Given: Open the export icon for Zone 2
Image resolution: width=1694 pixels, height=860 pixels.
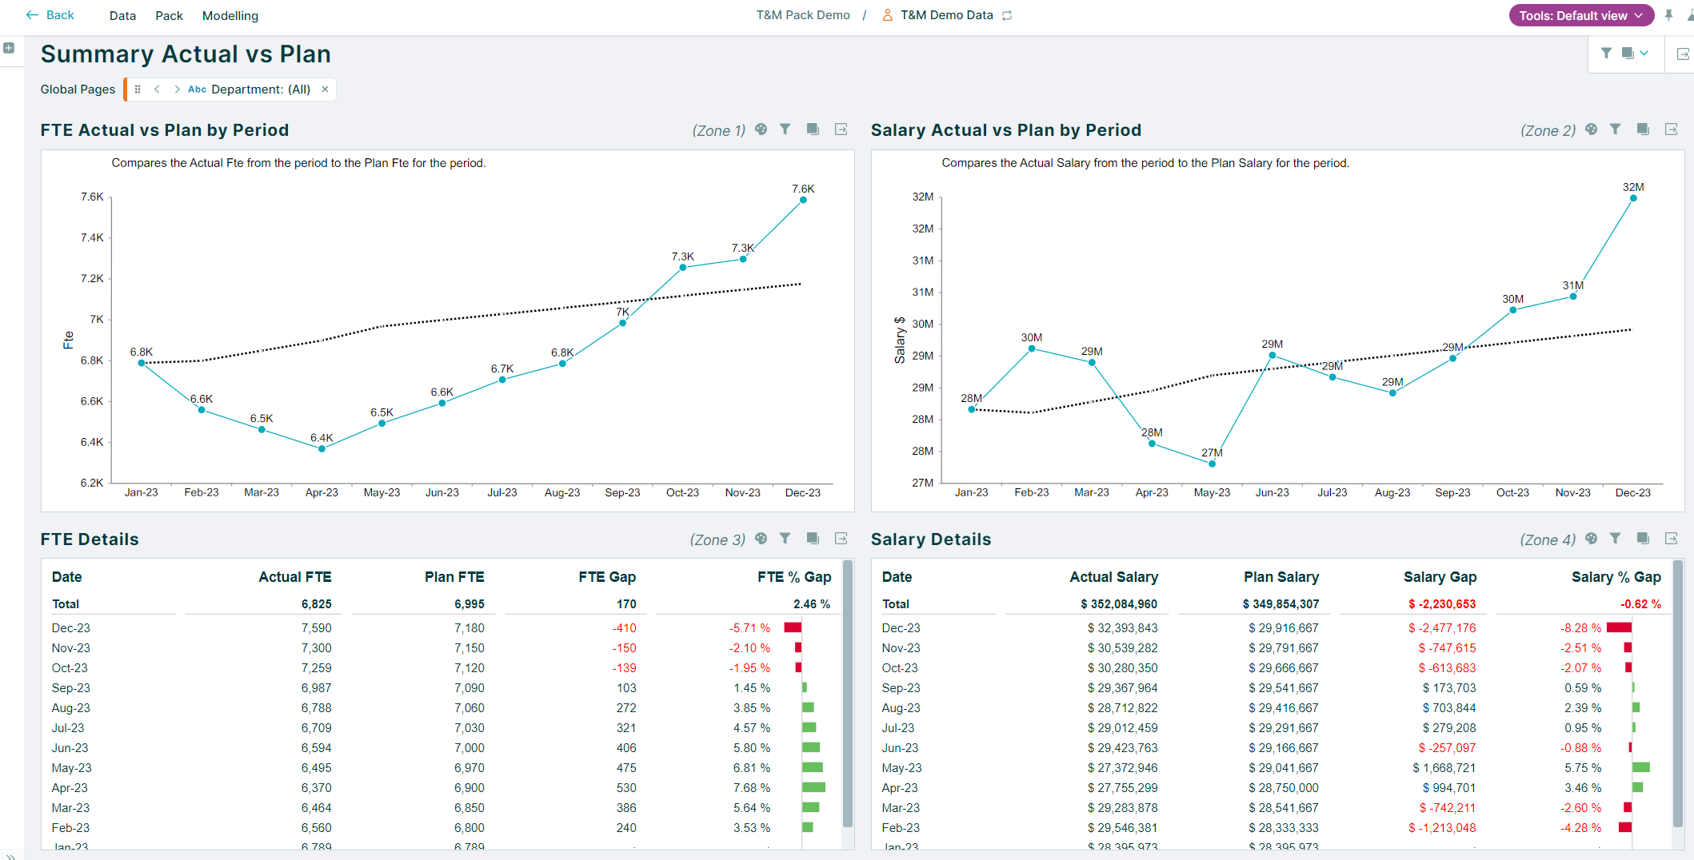Looking at the screenshot, I should pos(1672,129).
